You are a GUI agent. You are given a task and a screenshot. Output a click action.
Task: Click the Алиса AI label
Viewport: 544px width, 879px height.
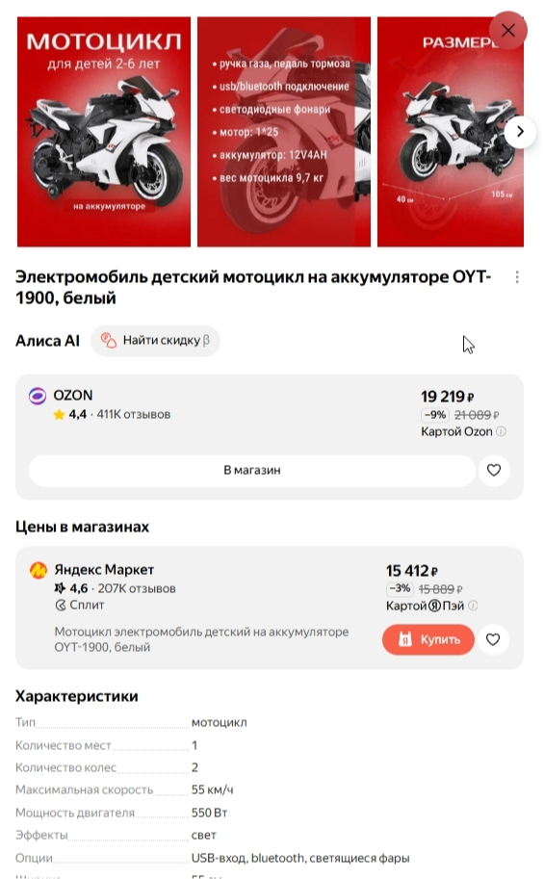48,341
